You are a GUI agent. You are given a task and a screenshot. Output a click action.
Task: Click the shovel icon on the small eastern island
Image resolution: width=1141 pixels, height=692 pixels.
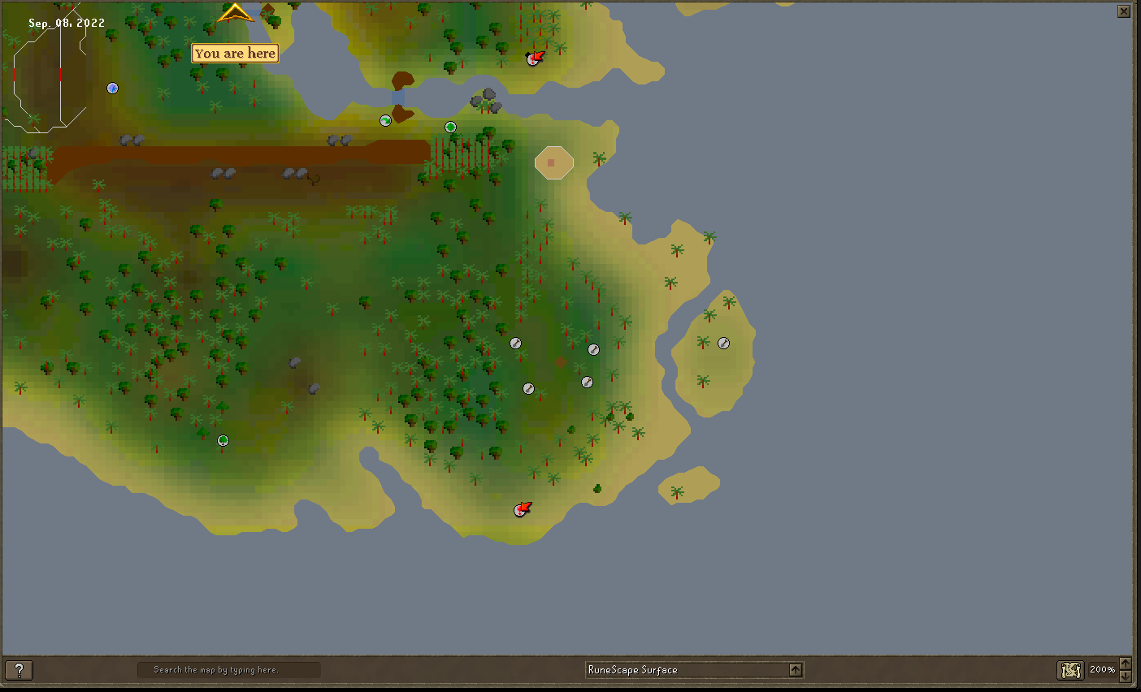click(723, 343)
